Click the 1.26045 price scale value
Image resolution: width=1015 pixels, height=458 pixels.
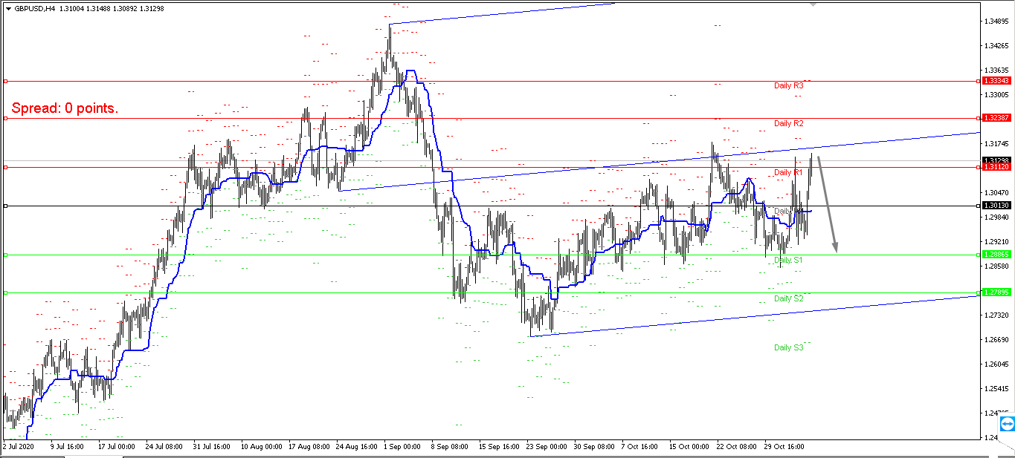pos(996,364)
